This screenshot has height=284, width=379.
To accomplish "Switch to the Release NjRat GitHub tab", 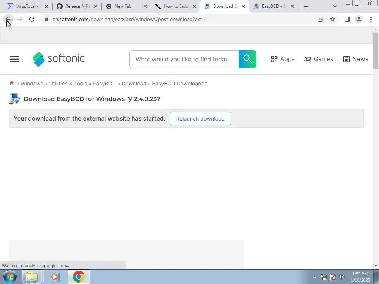I will [74, 6].
